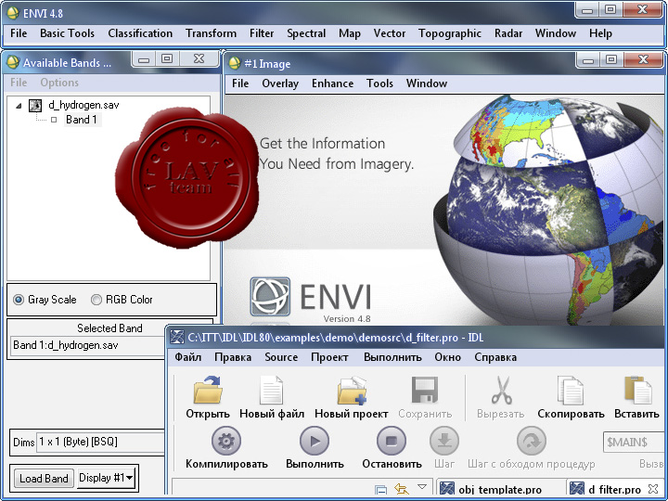Image resolution: width=668 pixels, height=501 pixels.
Task: Open Tools menu in #1 Image window
Action: [x=379, y=83]
